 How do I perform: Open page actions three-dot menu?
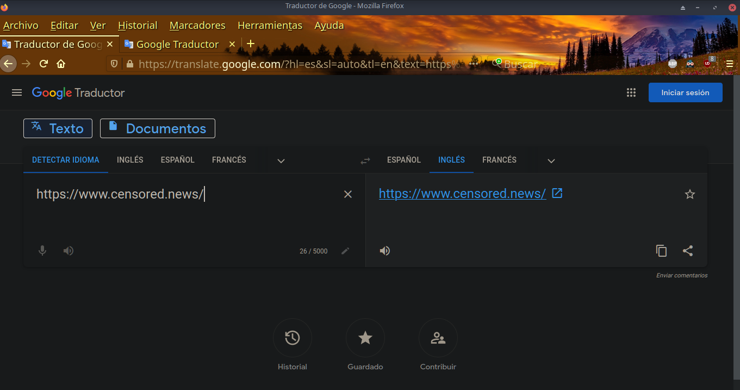(x=474, y=64)
